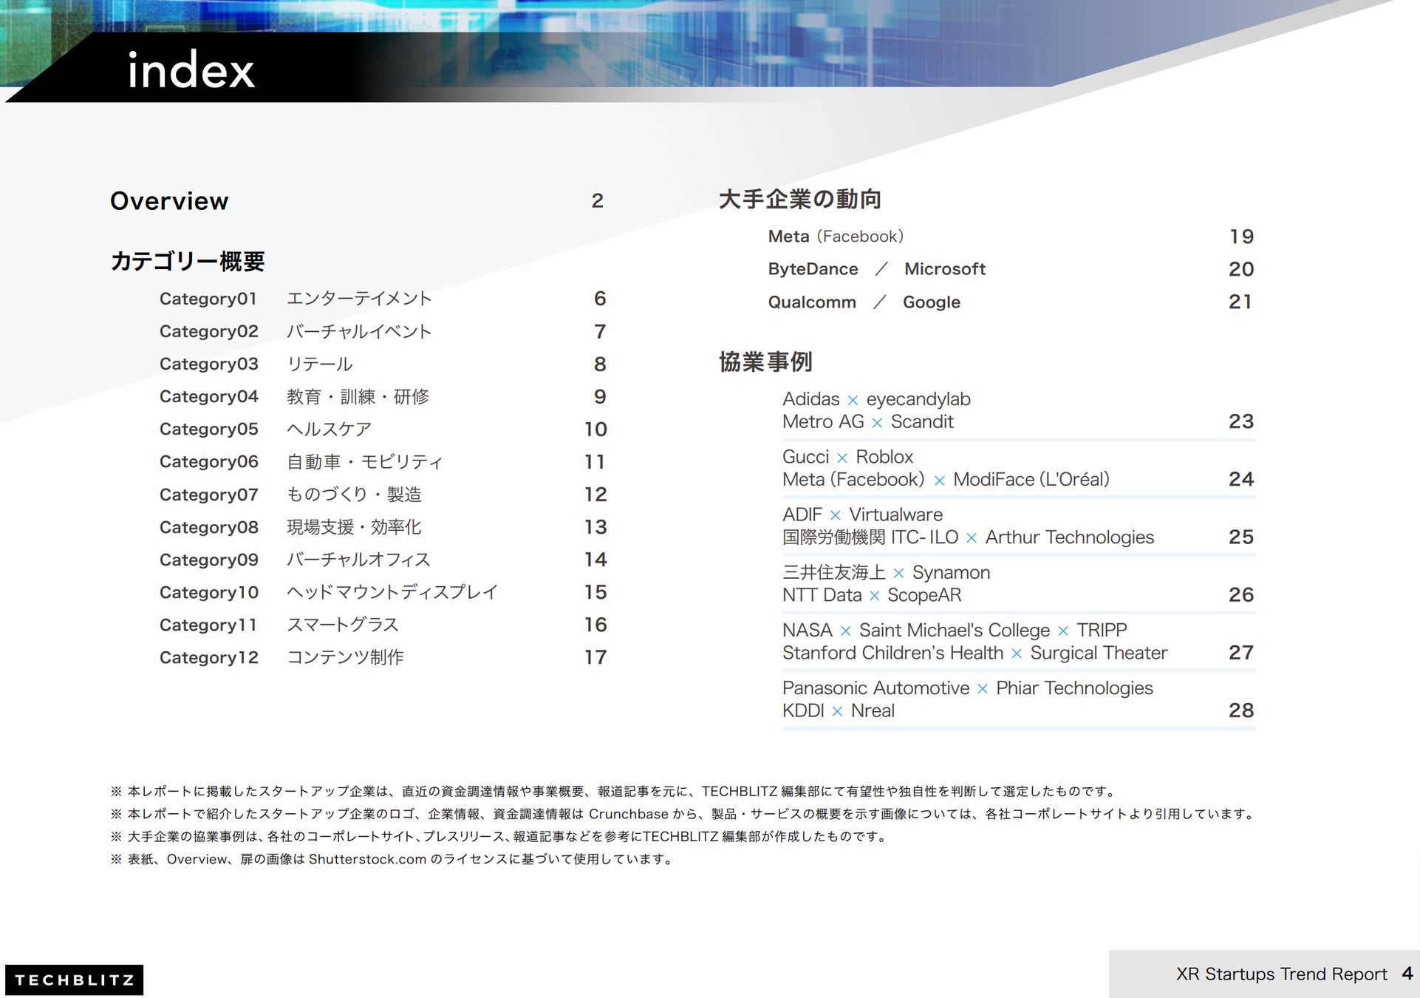
Task: Select the Adidas × eyecandylab case
Action: point(876,399)
